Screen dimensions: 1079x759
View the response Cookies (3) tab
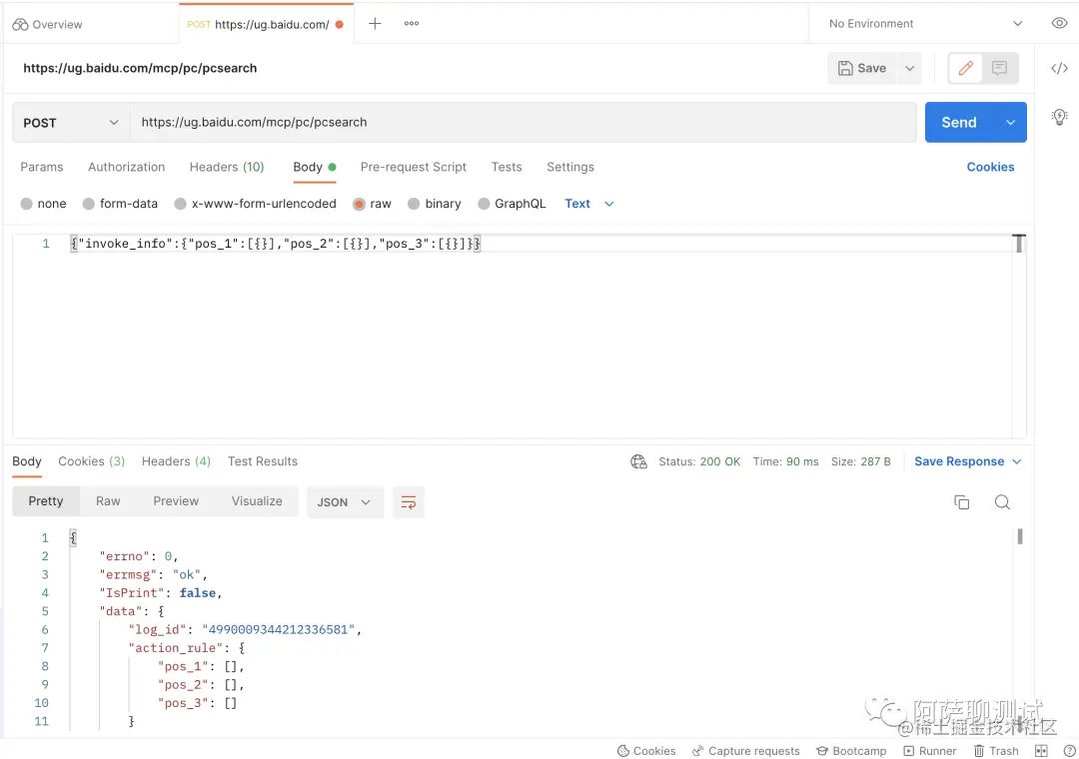pos(92,461)
